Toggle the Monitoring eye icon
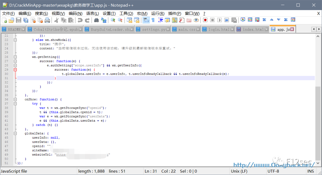322x175 pixels. click(x=196, y=20)
